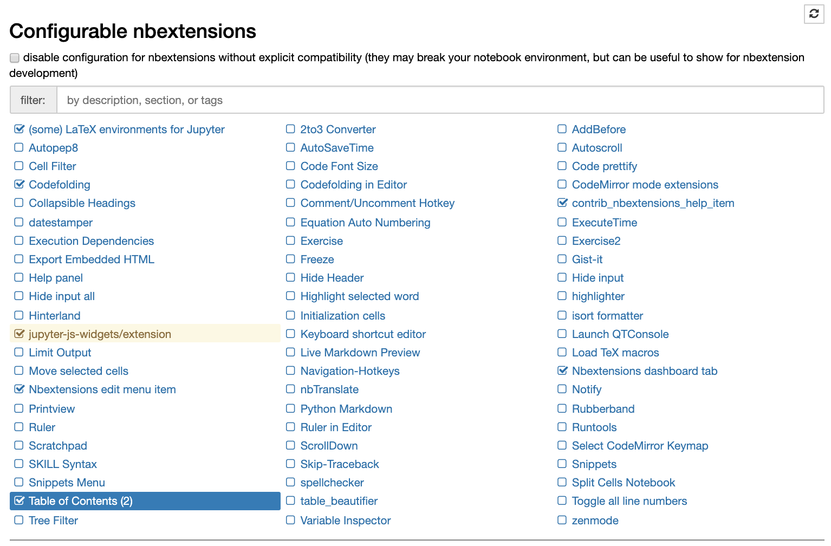This screenshot has height=546, width=831.
Task: Select the AutoSaveTime extension
Action: click(x=337, y=148)
